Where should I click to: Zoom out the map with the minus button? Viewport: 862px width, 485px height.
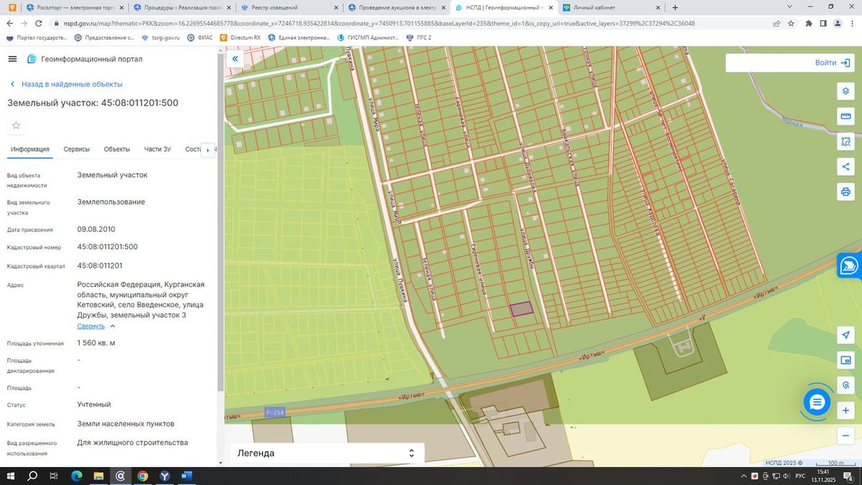(x=845, y=435)
